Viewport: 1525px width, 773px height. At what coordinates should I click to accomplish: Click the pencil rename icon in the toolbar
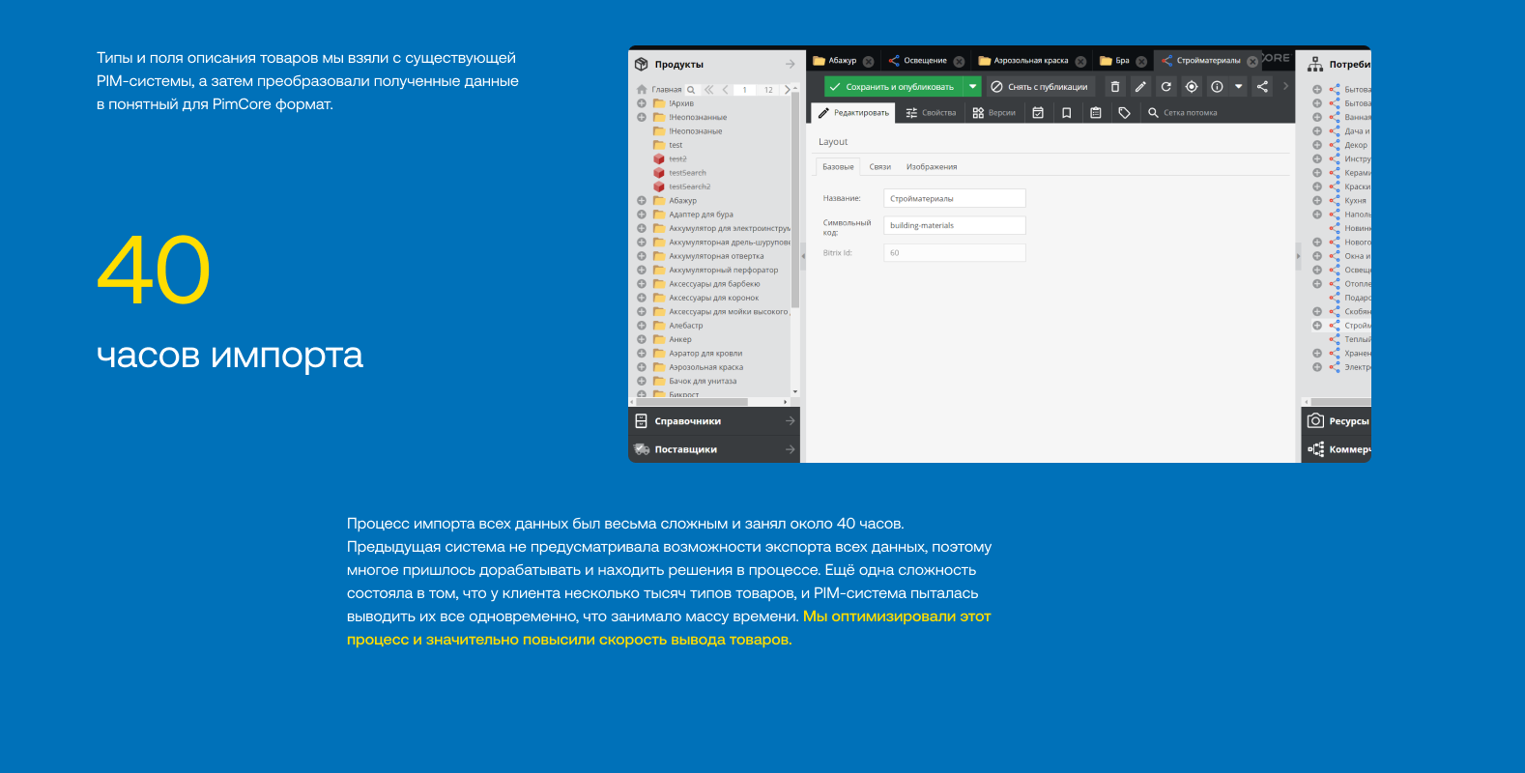(1140, 87)
